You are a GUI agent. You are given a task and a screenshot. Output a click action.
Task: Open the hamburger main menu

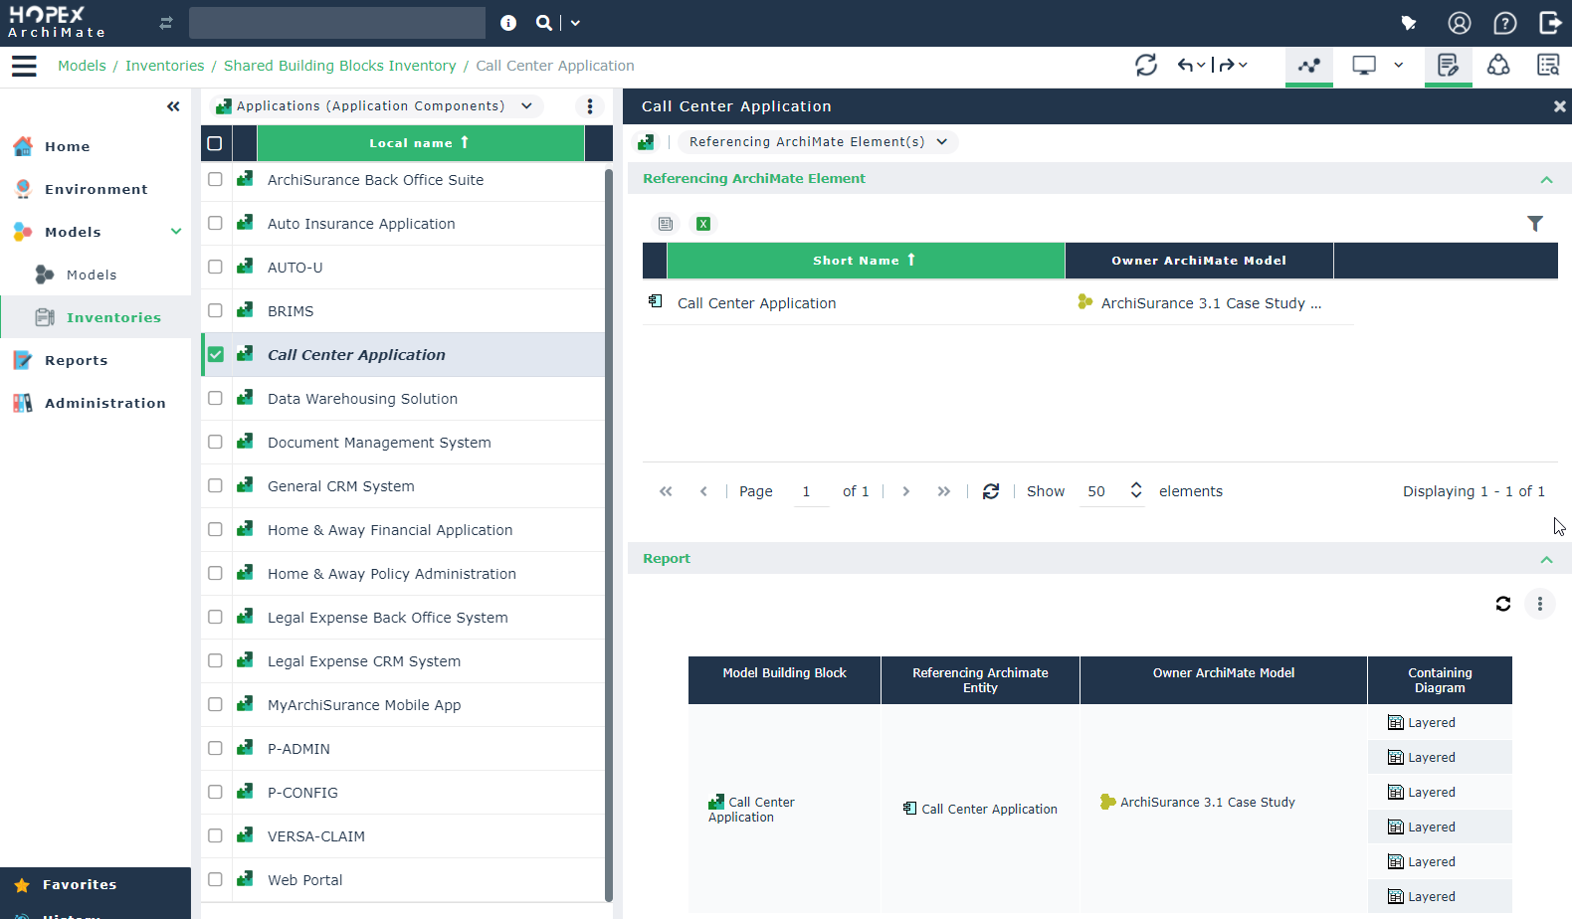pos(24,66)
